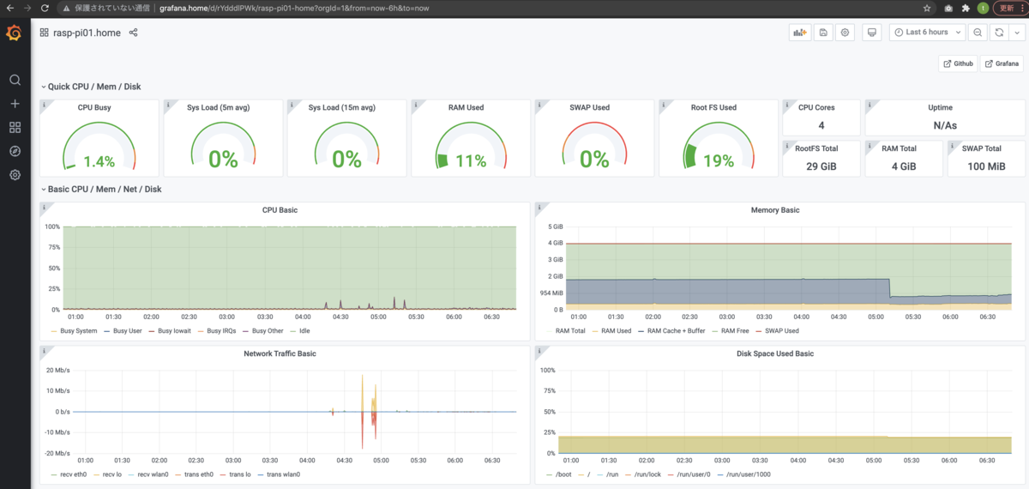Zoom out the time range
The height and width of the screenshot is (489, 1029).
pos(977,33)
